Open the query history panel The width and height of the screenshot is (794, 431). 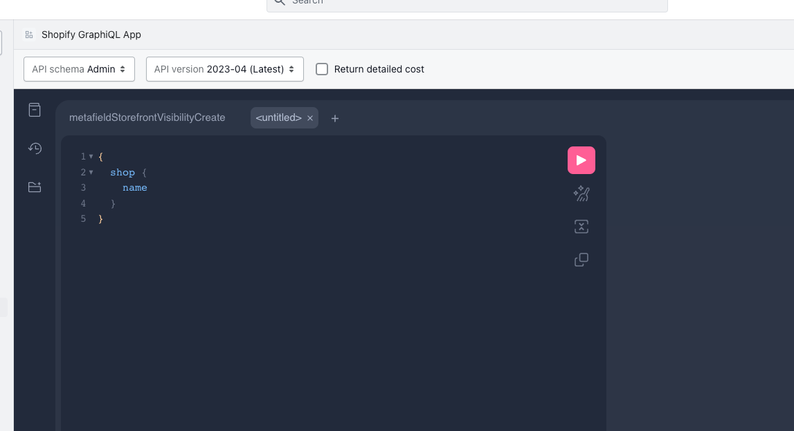[x=34, y=148]
